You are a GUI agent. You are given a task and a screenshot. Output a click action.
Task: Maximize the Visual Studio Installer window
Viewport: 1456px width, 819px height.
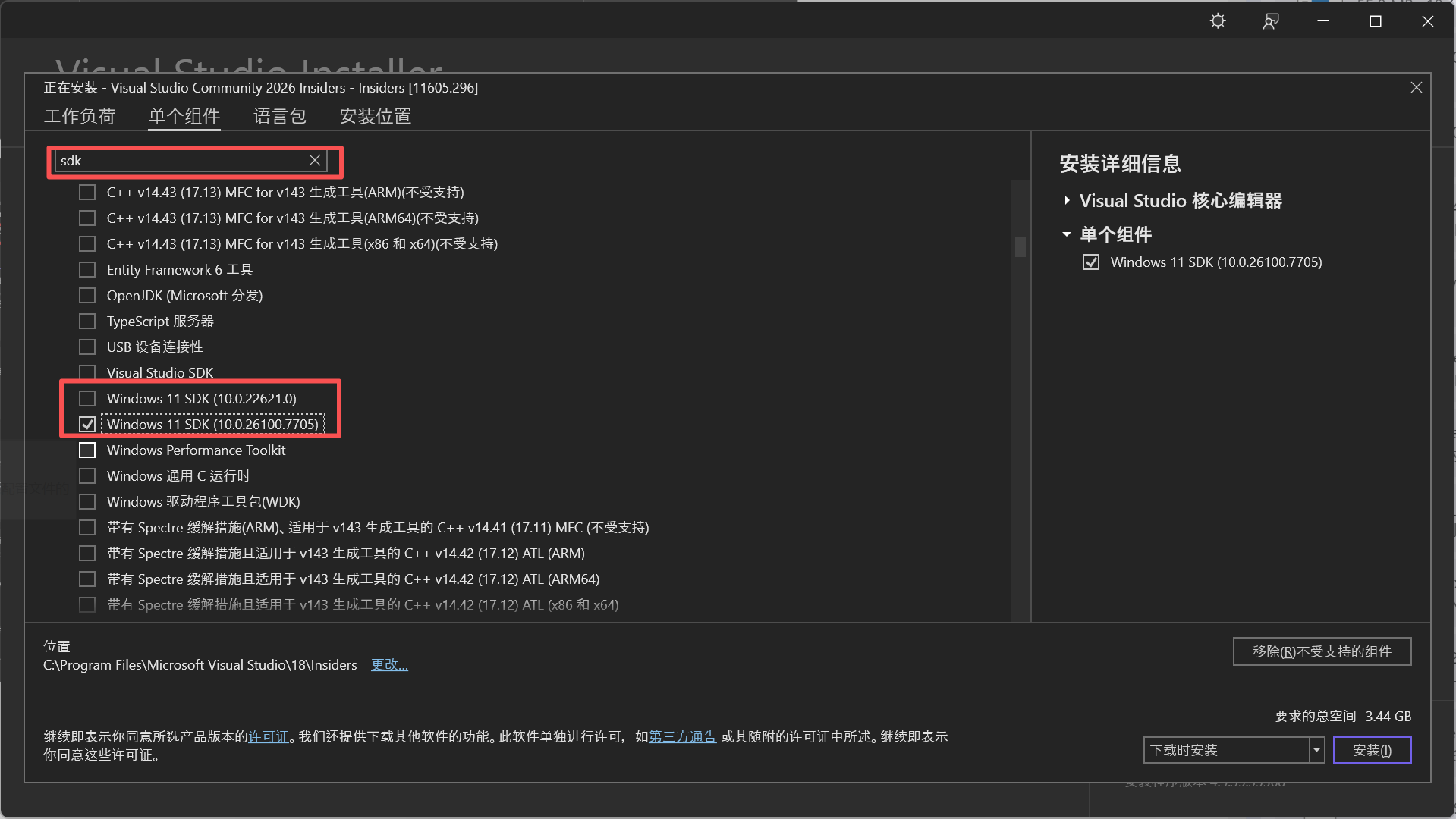1376,21
